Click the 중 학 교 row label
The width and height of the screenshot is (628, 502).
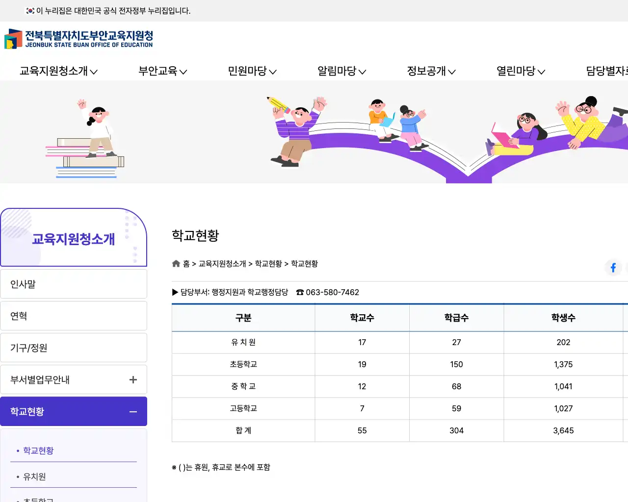[243, 386]
